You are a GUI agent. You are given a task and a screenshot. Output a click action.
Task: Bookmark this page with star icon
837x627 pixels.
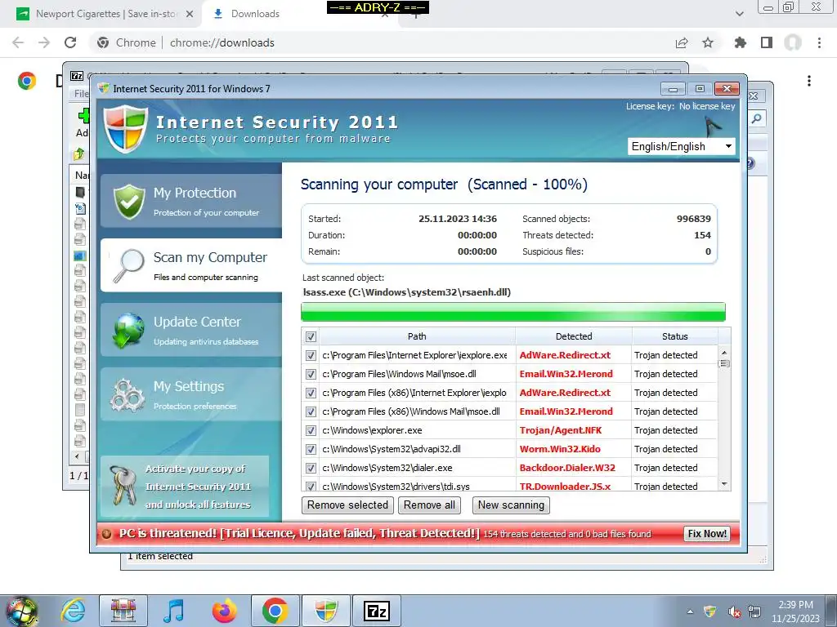pyautogui.click(x=708, y=42)
